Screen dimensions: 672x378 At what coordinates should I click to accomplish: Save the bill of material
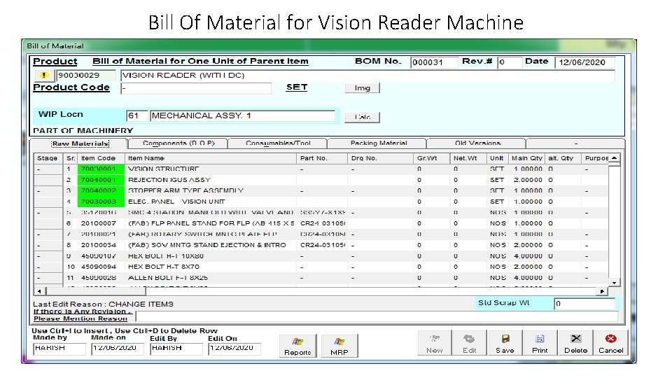(x=505, y=343)
